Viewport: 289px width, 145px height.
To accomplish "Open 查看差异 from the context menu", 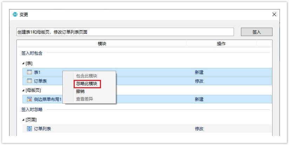I will click(x=85, y=99).
